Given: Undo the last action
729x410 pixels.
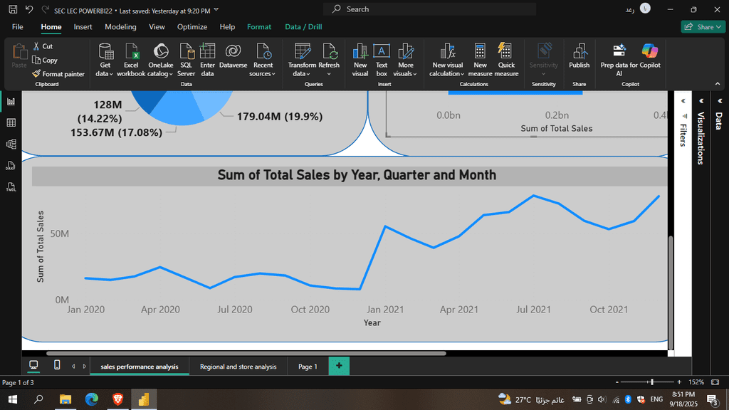Looking at the screenshot, I should 28,9.
